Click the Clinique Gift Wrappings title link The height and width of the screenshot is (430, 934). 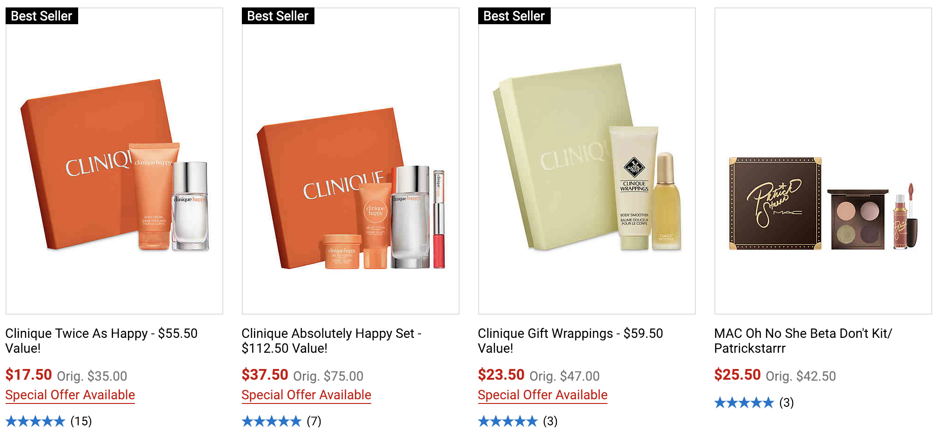(570, 341)
